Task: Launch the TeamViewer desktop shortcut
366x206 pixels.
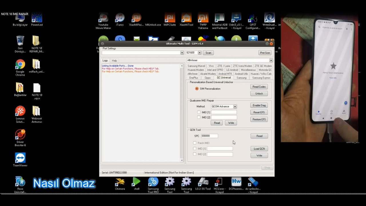Action: (20, 160)
